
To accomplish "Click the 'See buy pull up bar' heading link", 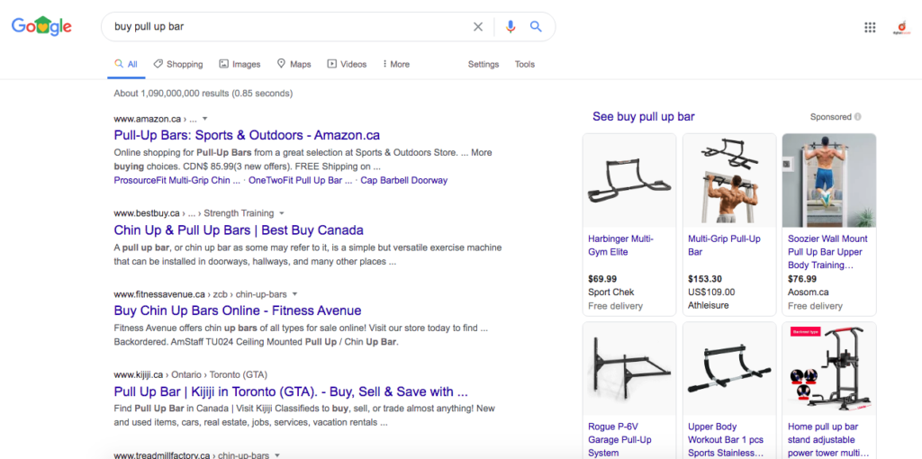I will click(643, 116).
